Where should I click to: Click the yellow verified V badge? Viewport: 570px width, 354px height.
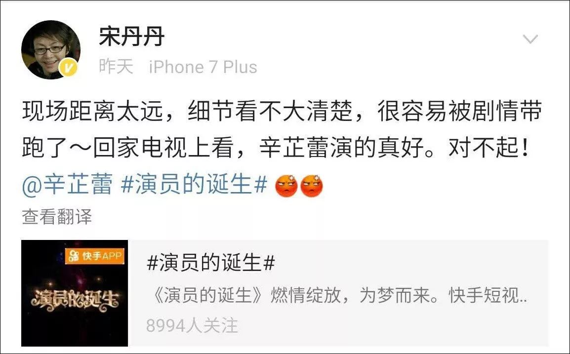tap(68, 68)
